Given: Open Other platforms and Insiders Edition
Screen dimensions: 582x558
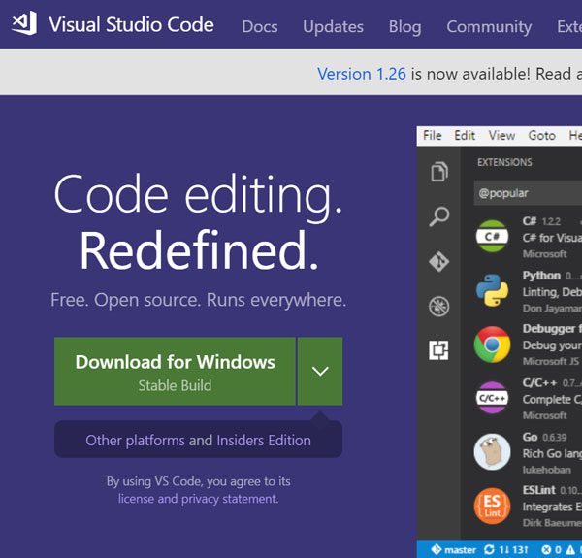Looking at the screenshot, I should (x=198, y=440).
